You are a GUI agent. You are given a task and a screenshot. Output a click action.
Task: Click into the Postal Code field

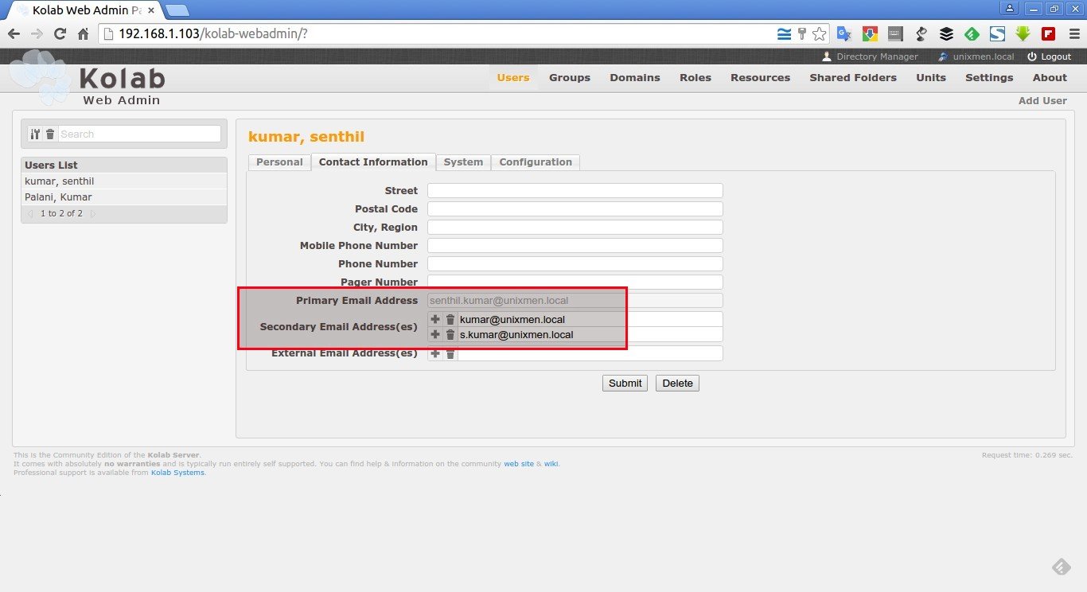click(575, 209)
